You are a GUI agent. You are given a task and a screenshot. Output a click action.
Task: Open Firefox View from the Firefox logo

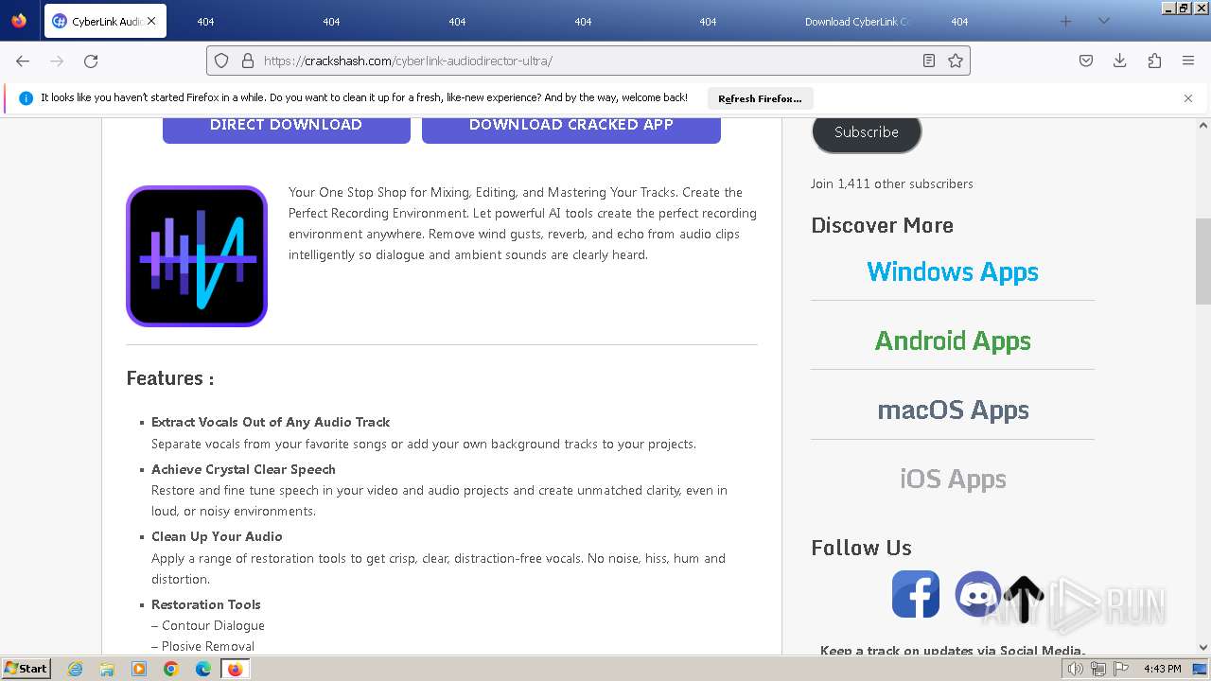click(19, 21)
